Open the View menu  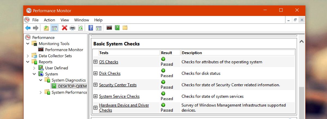coord(65,20)
